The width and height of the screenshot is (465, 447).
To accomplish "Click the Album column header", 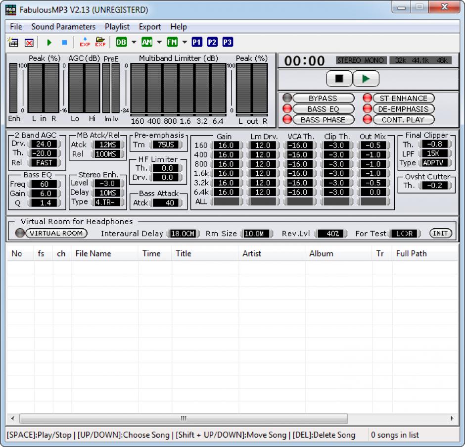I will pyautogui.click(x=338, y=253).
